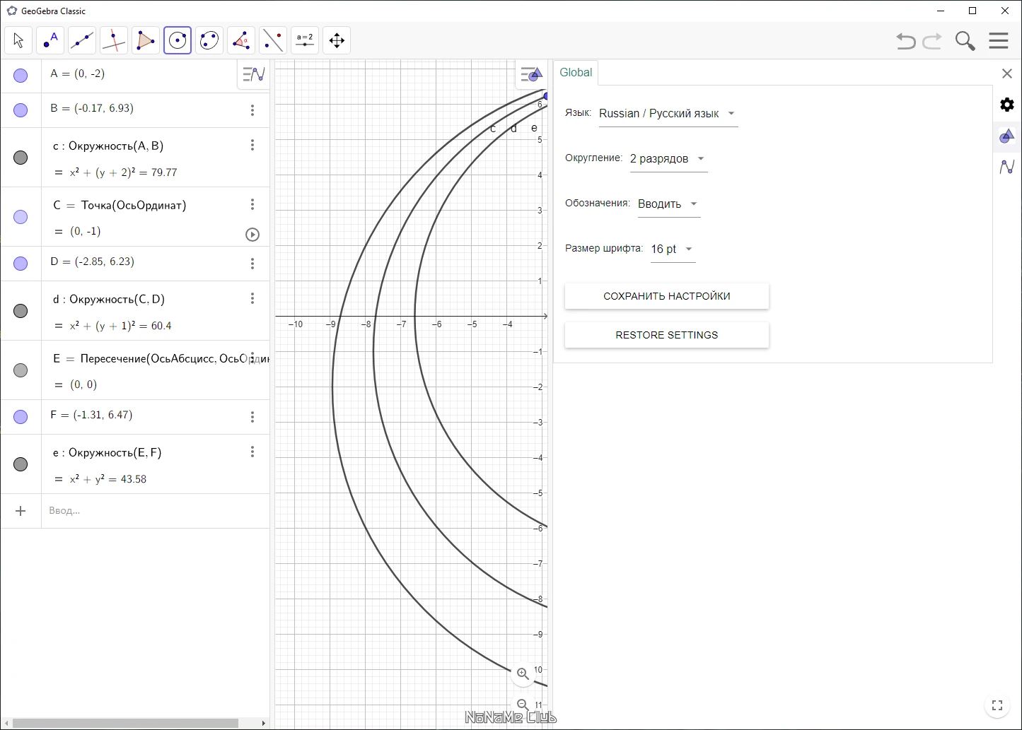Image resolution: width=1022 pixels, height=730 pixels.
Task: Hide circle c using its visibility marker
Action: pos(21,158)
